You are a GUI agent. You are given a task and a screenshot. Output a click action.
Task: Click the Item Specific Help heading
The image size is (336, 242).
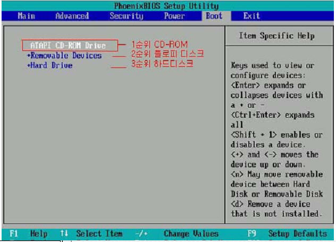[x=277, y=36]
